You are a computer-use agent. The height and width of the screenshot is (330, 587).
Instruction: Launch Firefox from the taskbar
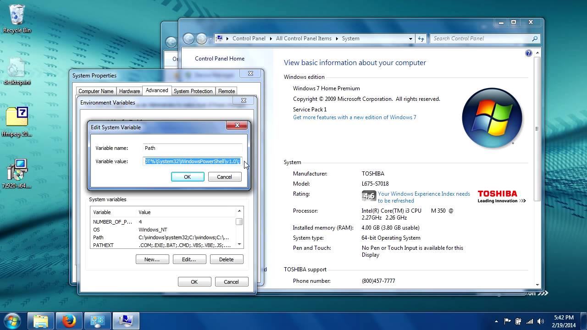pos(69,321)
